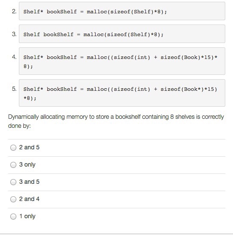Click the "1 only" answer label text
The height and width of the screenshot is (235, 233).
click(27, 216)
